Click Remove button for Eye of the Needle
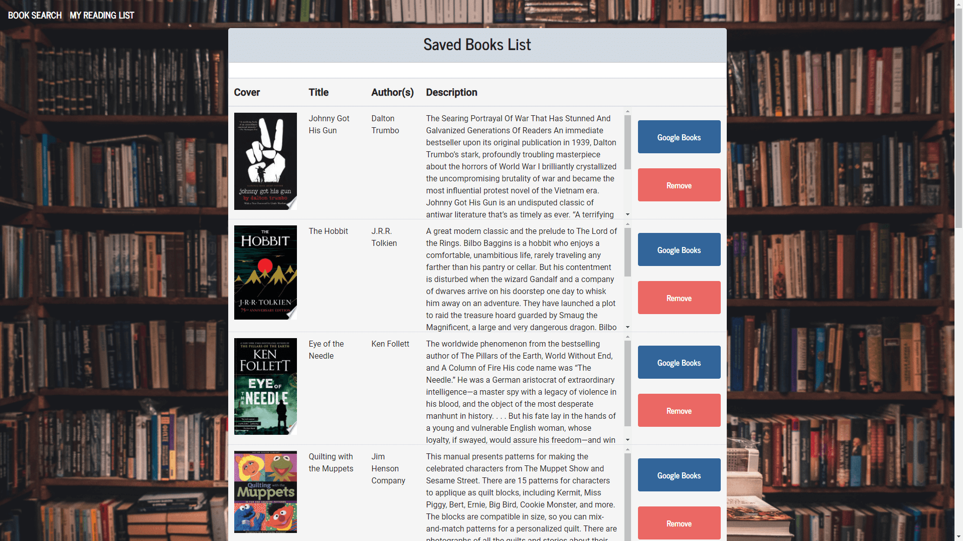963x541 pixels. (679, 410)
